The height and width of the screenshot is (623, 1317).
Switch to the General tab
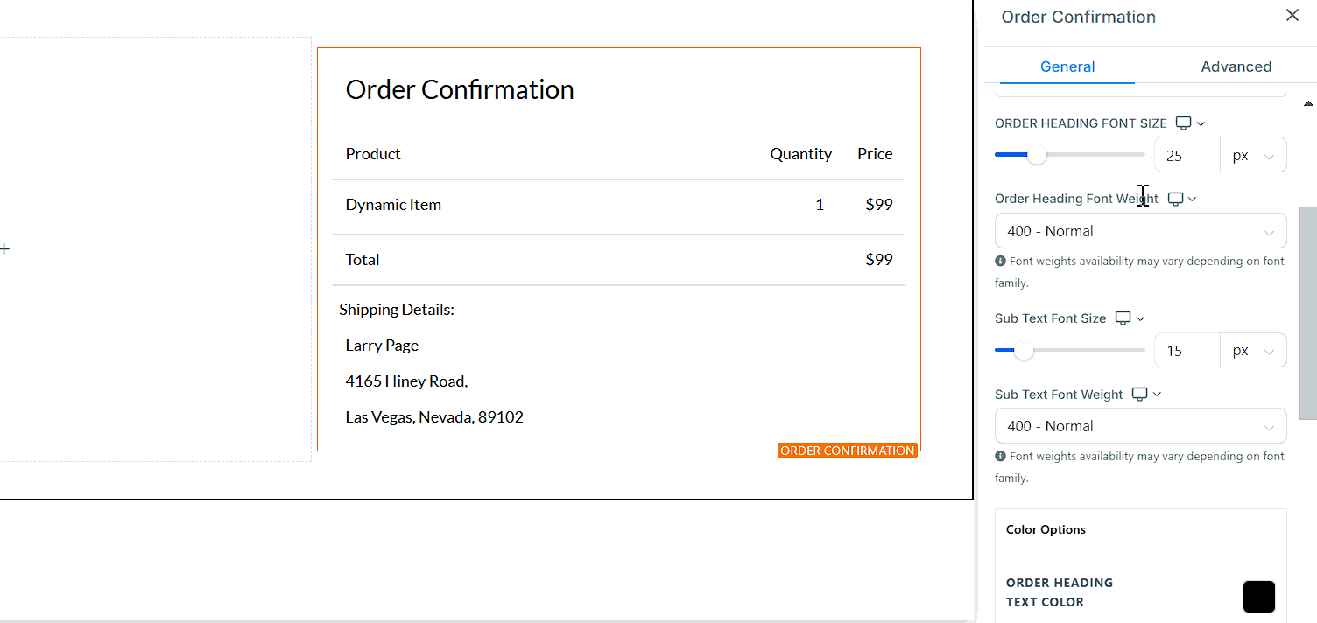1067,66
